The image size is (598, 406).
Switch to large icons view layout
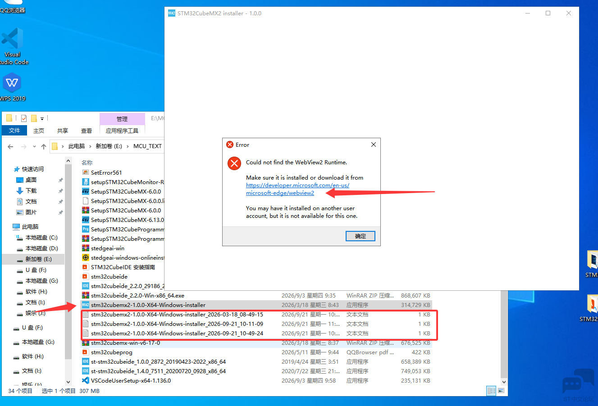click(x=501, y=391)
